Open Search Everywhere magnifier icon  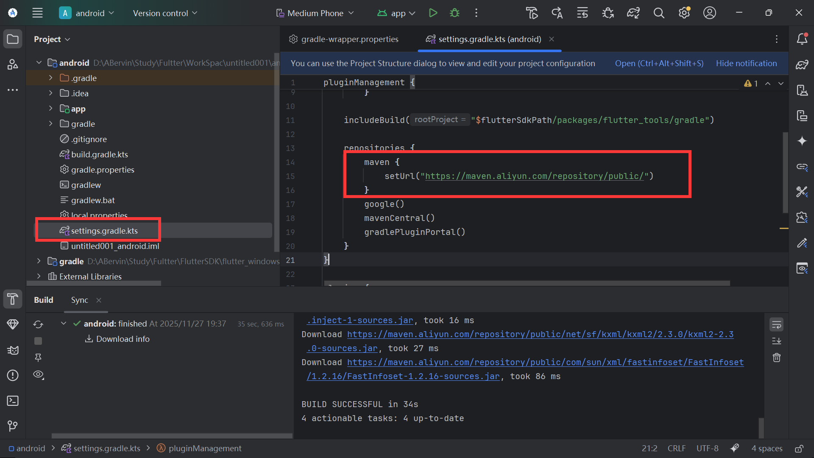pos(658,13)
